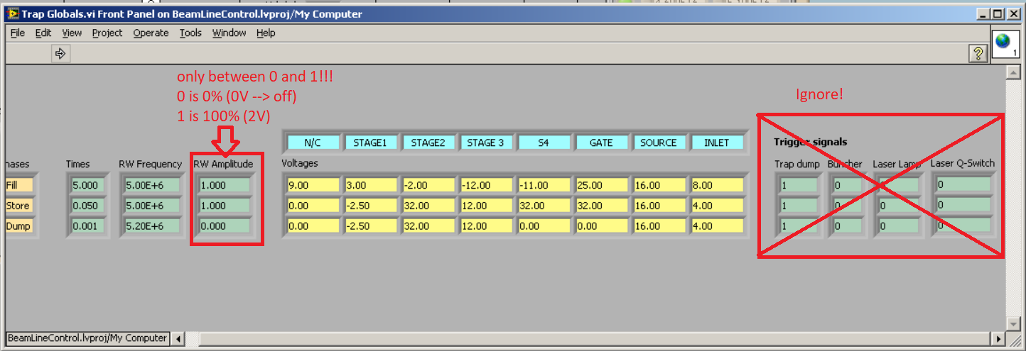Open the Help menu

(x=266, y=33)
